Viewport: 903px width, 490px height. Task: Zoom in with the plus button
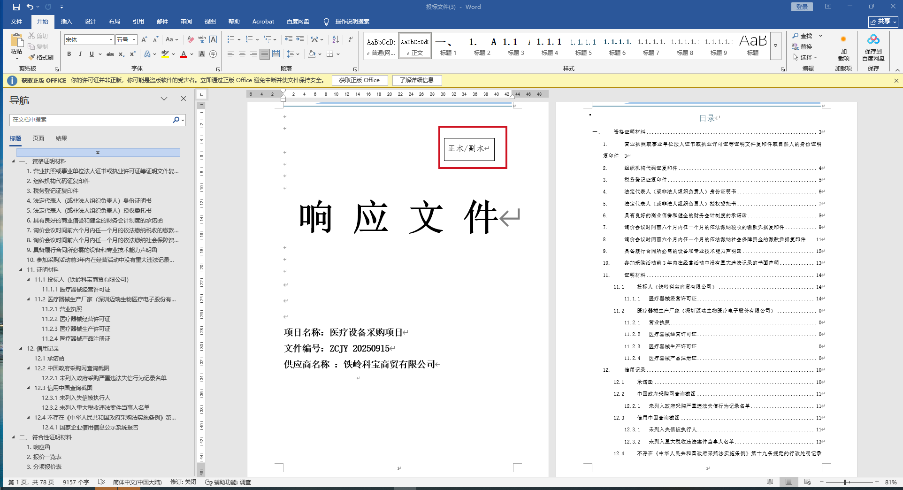[877, 482]
